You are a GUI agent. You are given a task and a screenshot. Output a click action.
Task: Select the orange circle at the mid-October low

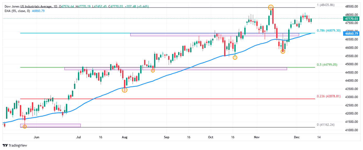pyautogui.click(x=235, y=57)
